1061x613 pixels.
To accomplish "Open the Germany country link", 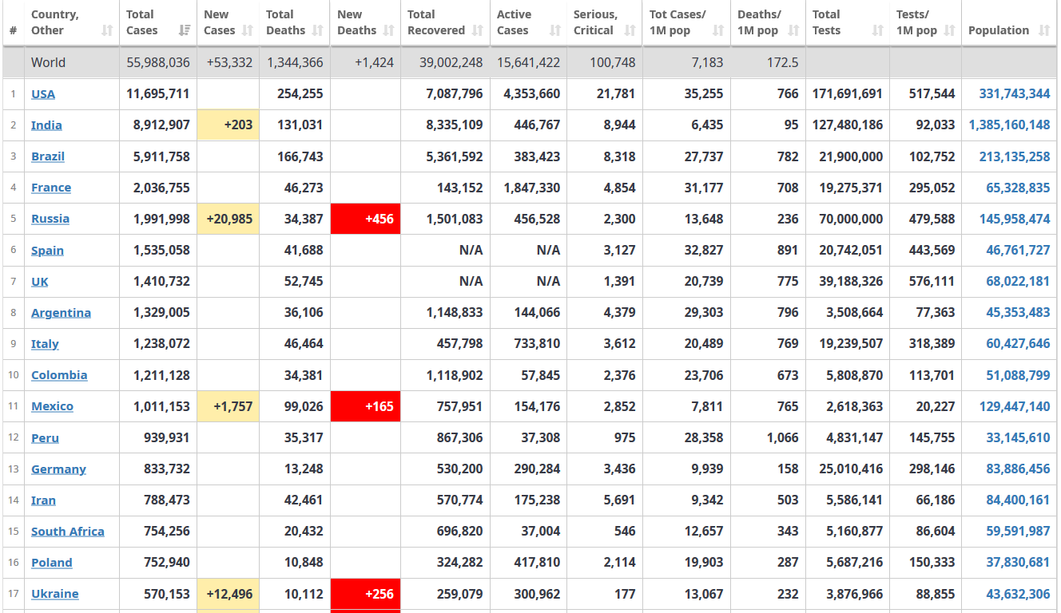I will [x=58, y=469].
